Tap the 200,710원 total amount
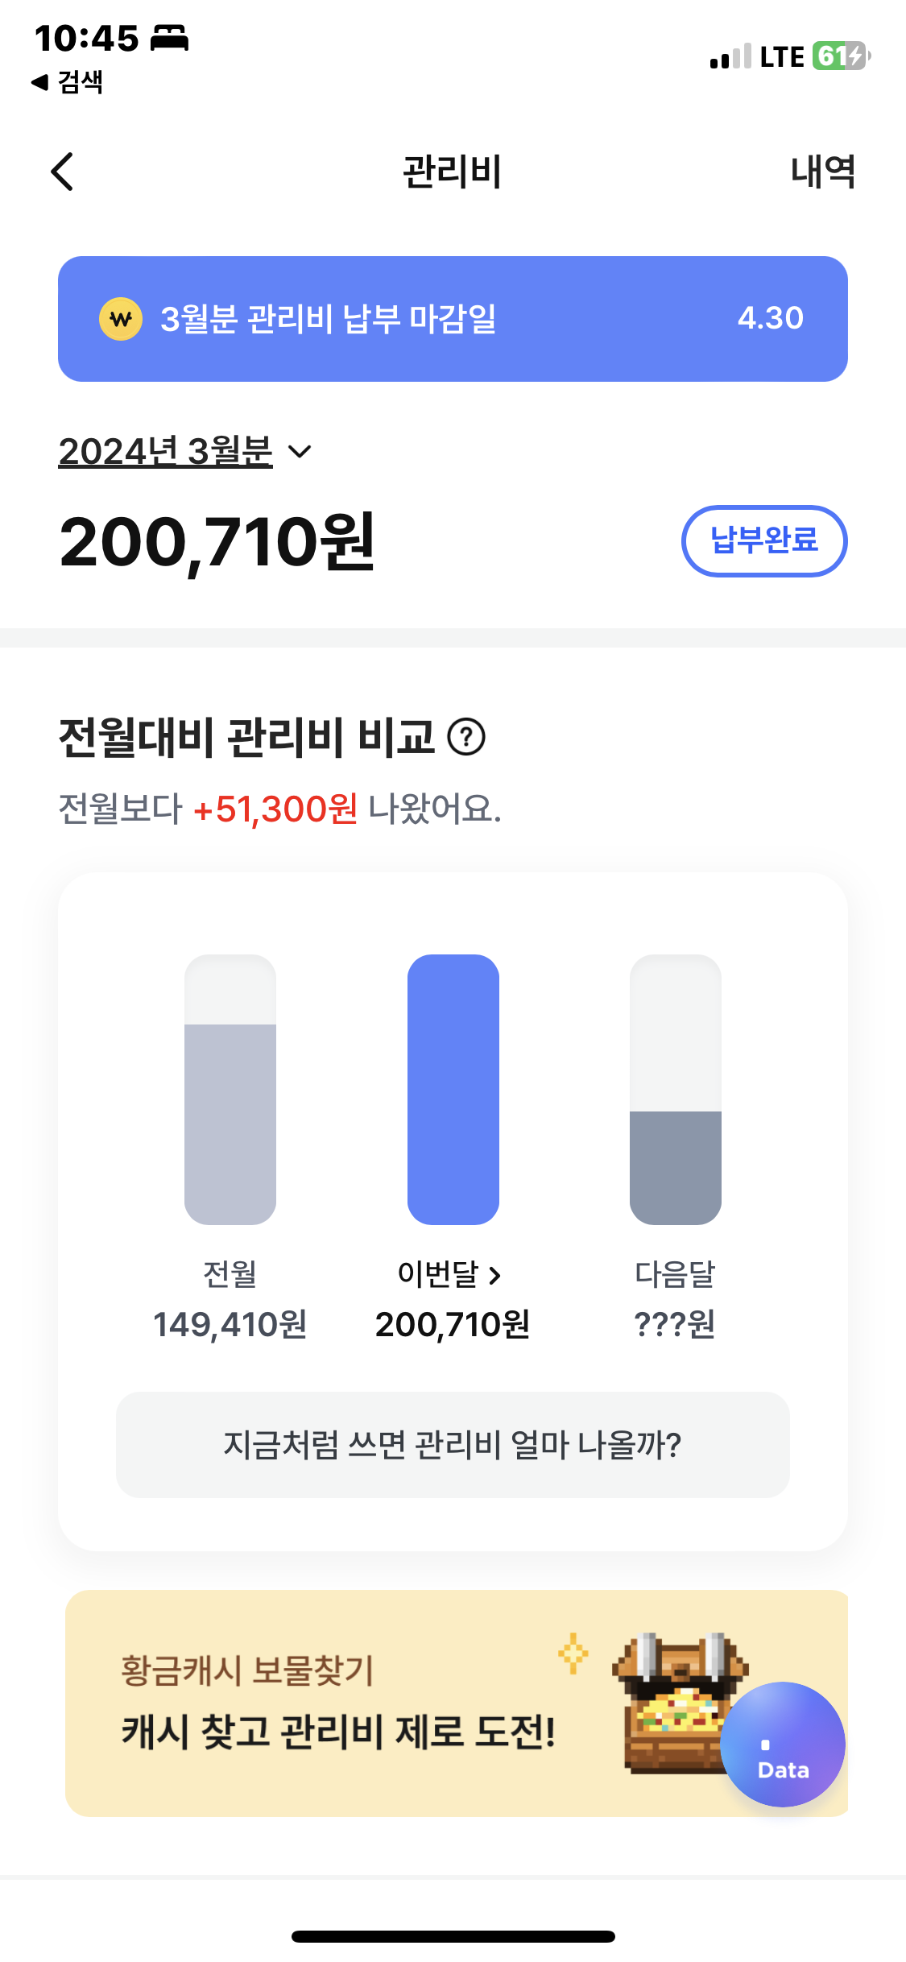 point(217,543)
